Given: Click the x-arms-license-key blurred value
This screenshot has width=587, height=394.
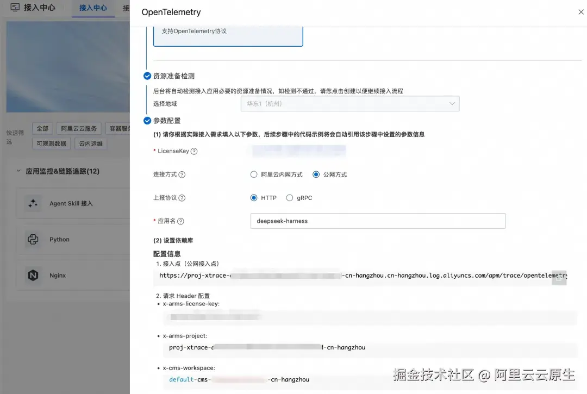Looking at the screenshot, I should 215,317.
